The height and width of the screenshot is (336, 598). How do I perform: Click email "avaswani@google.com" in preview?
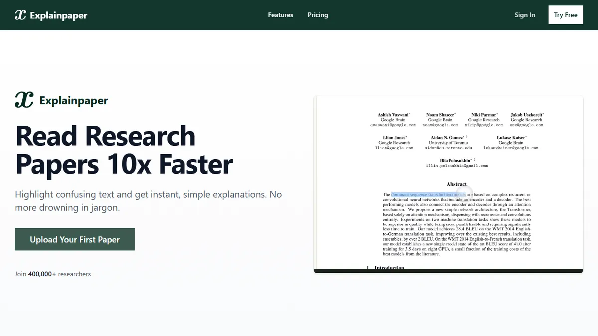tap(393, 125)
